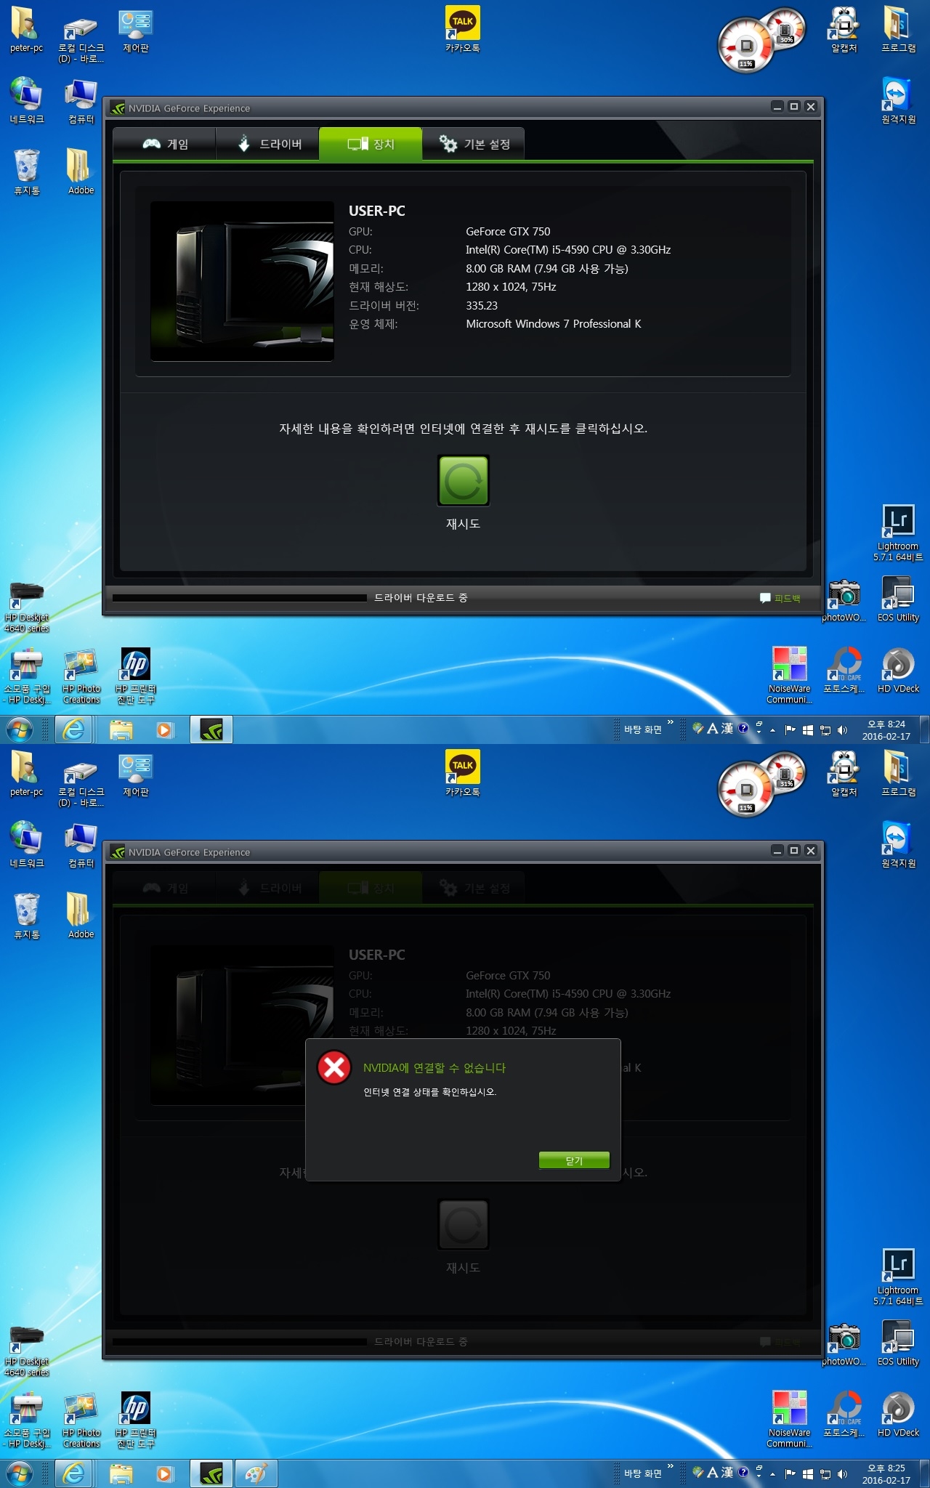The width and height of the screenshot is (930, 1488).
Task: Click IME help icon on upper taskbar
Action: (x=743, y=728)
